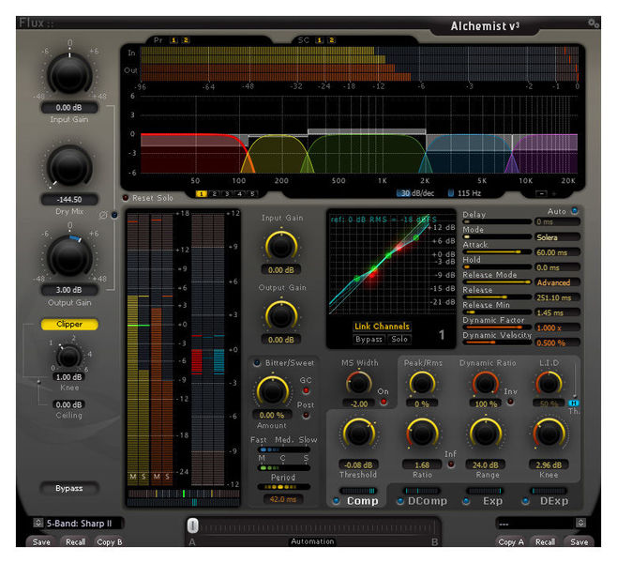
Task: Toggle the Auto delay LED
Action: pyautogui.click(x=575, y=210)
